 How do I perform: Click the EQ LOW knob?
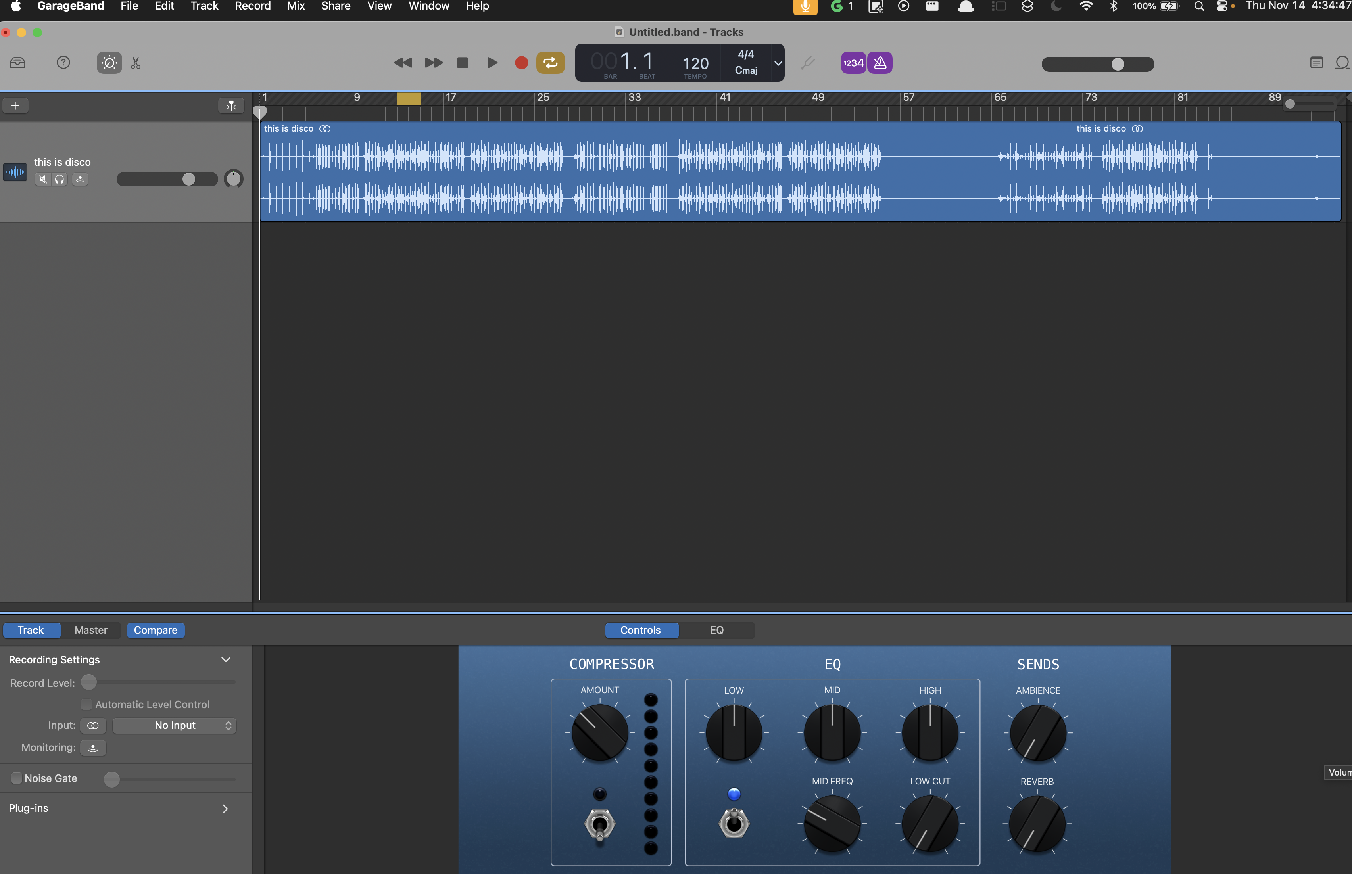point(734,733)
